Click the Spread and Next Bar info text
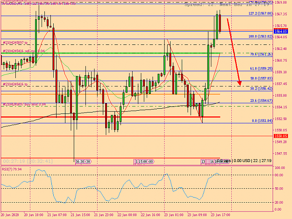Viewport: 292px width, 219px height. point(227,4)
